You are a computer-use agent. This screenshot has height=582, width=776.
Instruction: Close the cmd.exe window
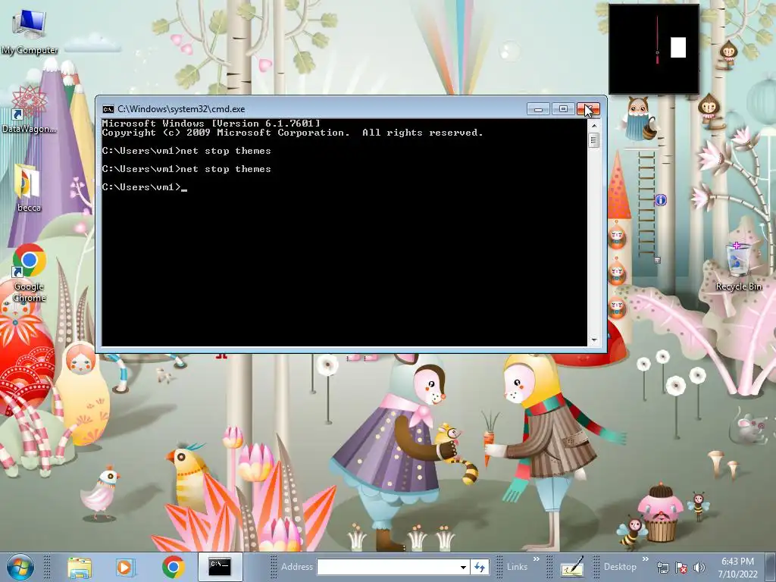588,109
